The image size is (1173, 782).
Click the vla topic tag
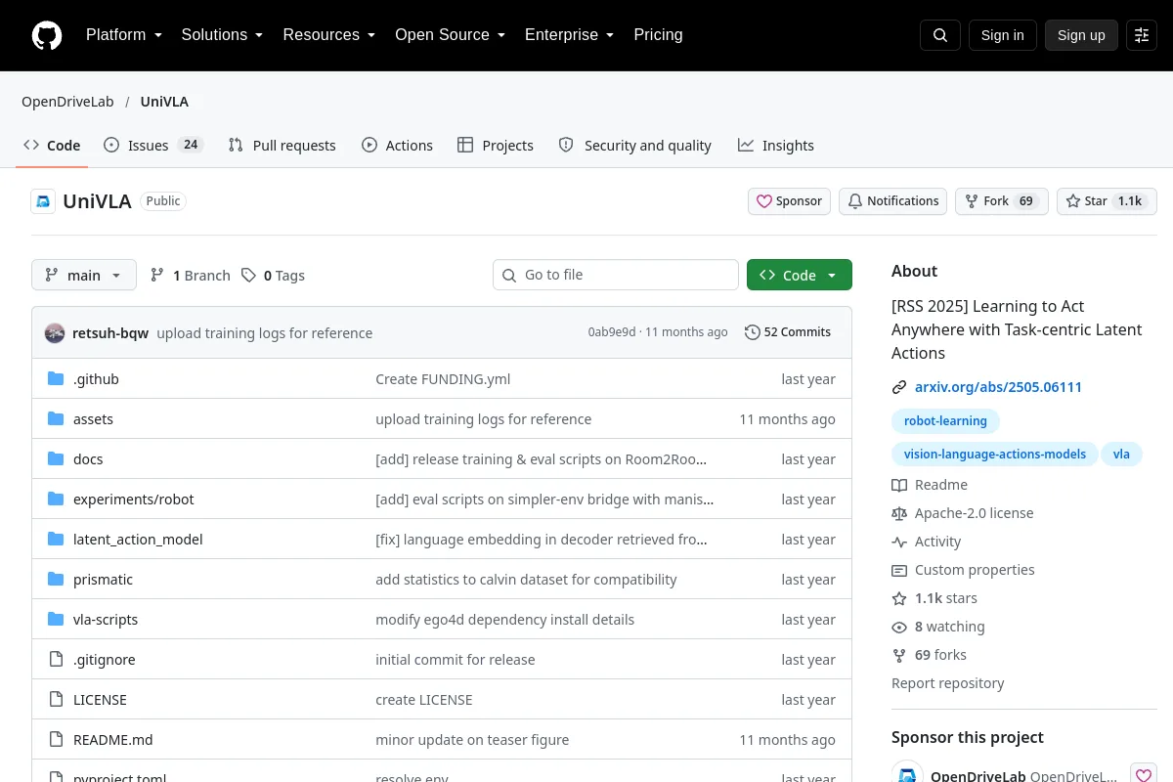[x=1121, y=455]
